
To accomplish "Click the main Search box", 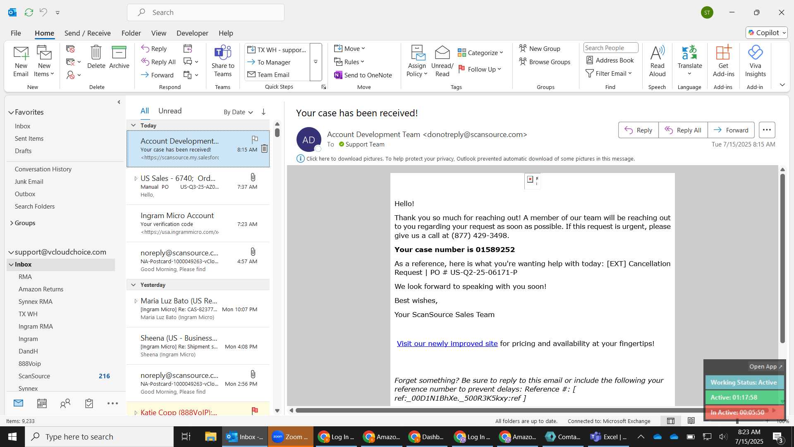I will pyautogui.click(x=206, y=12).
